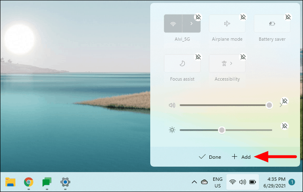
Task: Click the Alvi_5G network label
Action: [x=182, y=39]
